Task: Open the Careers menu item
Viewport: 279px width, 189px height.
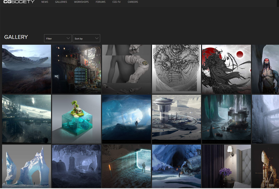Action: pos(133,2)
